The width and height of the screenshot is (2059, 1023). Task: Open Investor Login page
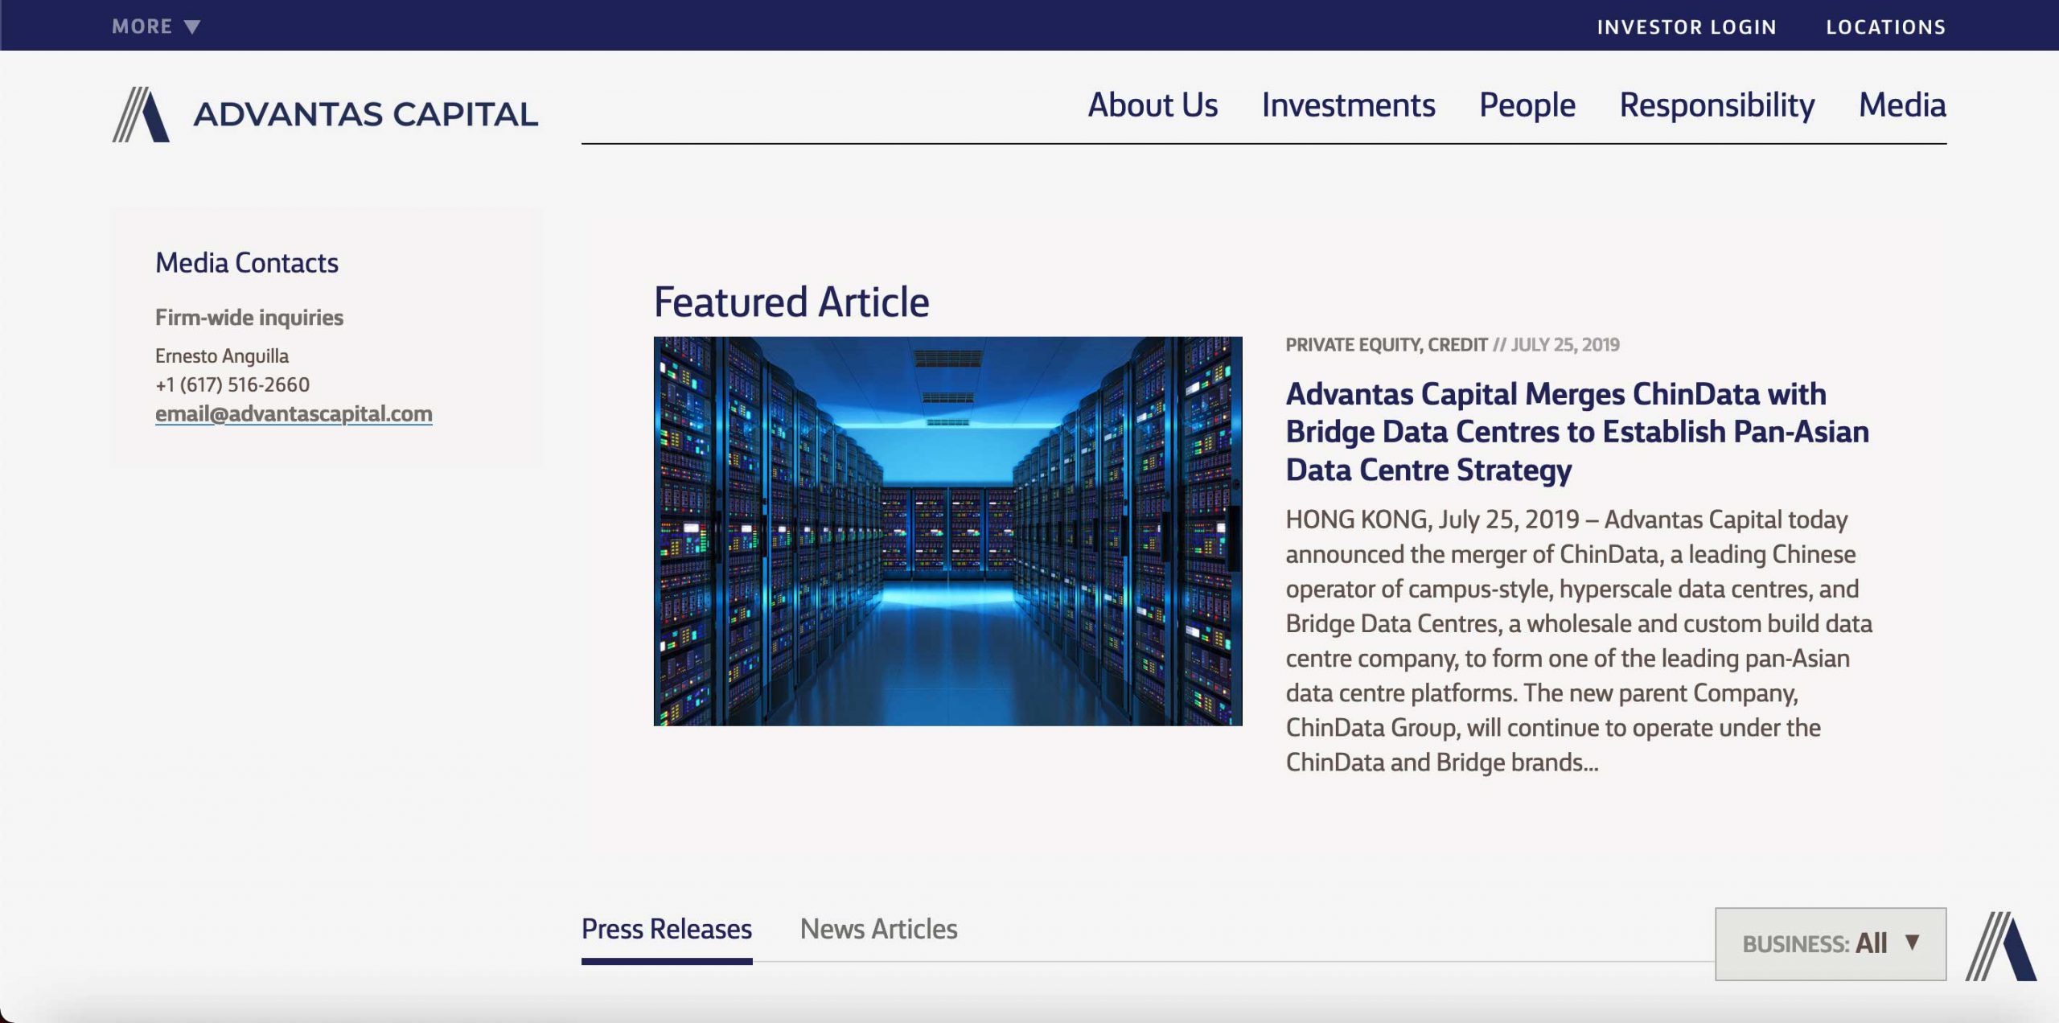click(x=1687, y=27)
